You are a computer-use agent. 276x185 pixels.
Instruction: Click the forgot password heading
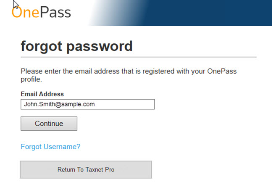(x=76, y=46)
